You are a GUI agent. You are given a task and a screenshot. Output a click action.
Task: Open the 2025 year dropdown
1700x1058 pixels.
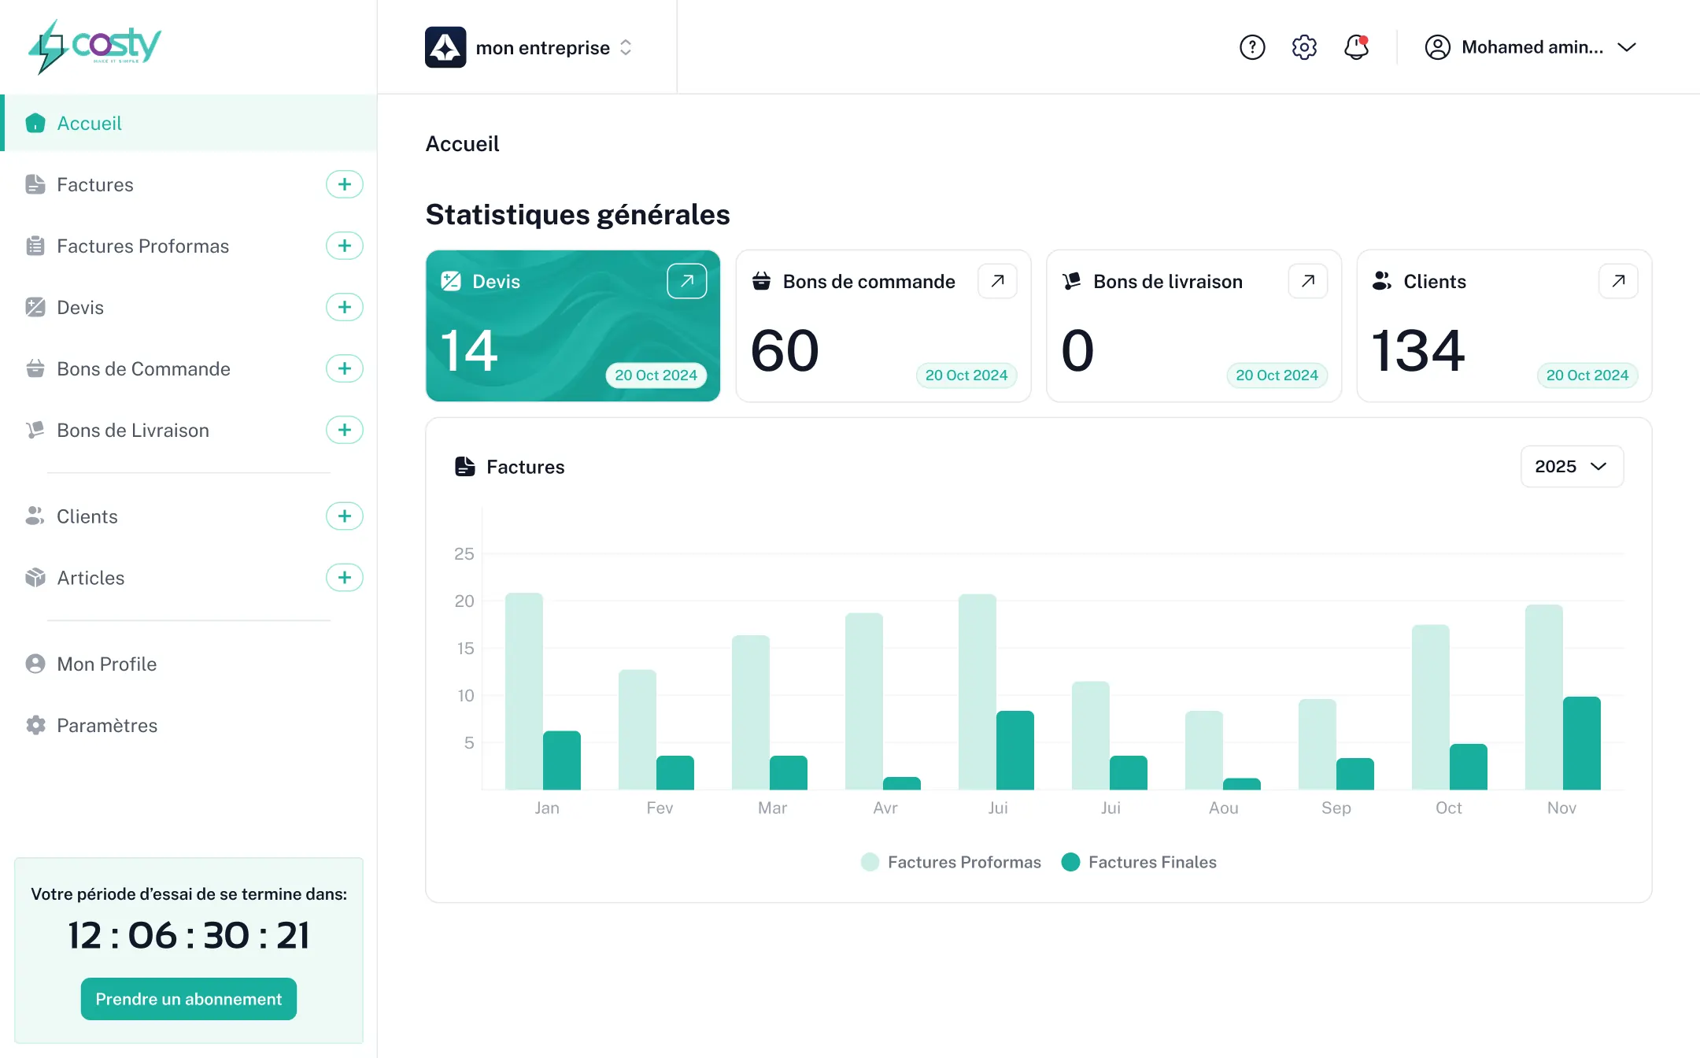click(x=1571, y=467)
